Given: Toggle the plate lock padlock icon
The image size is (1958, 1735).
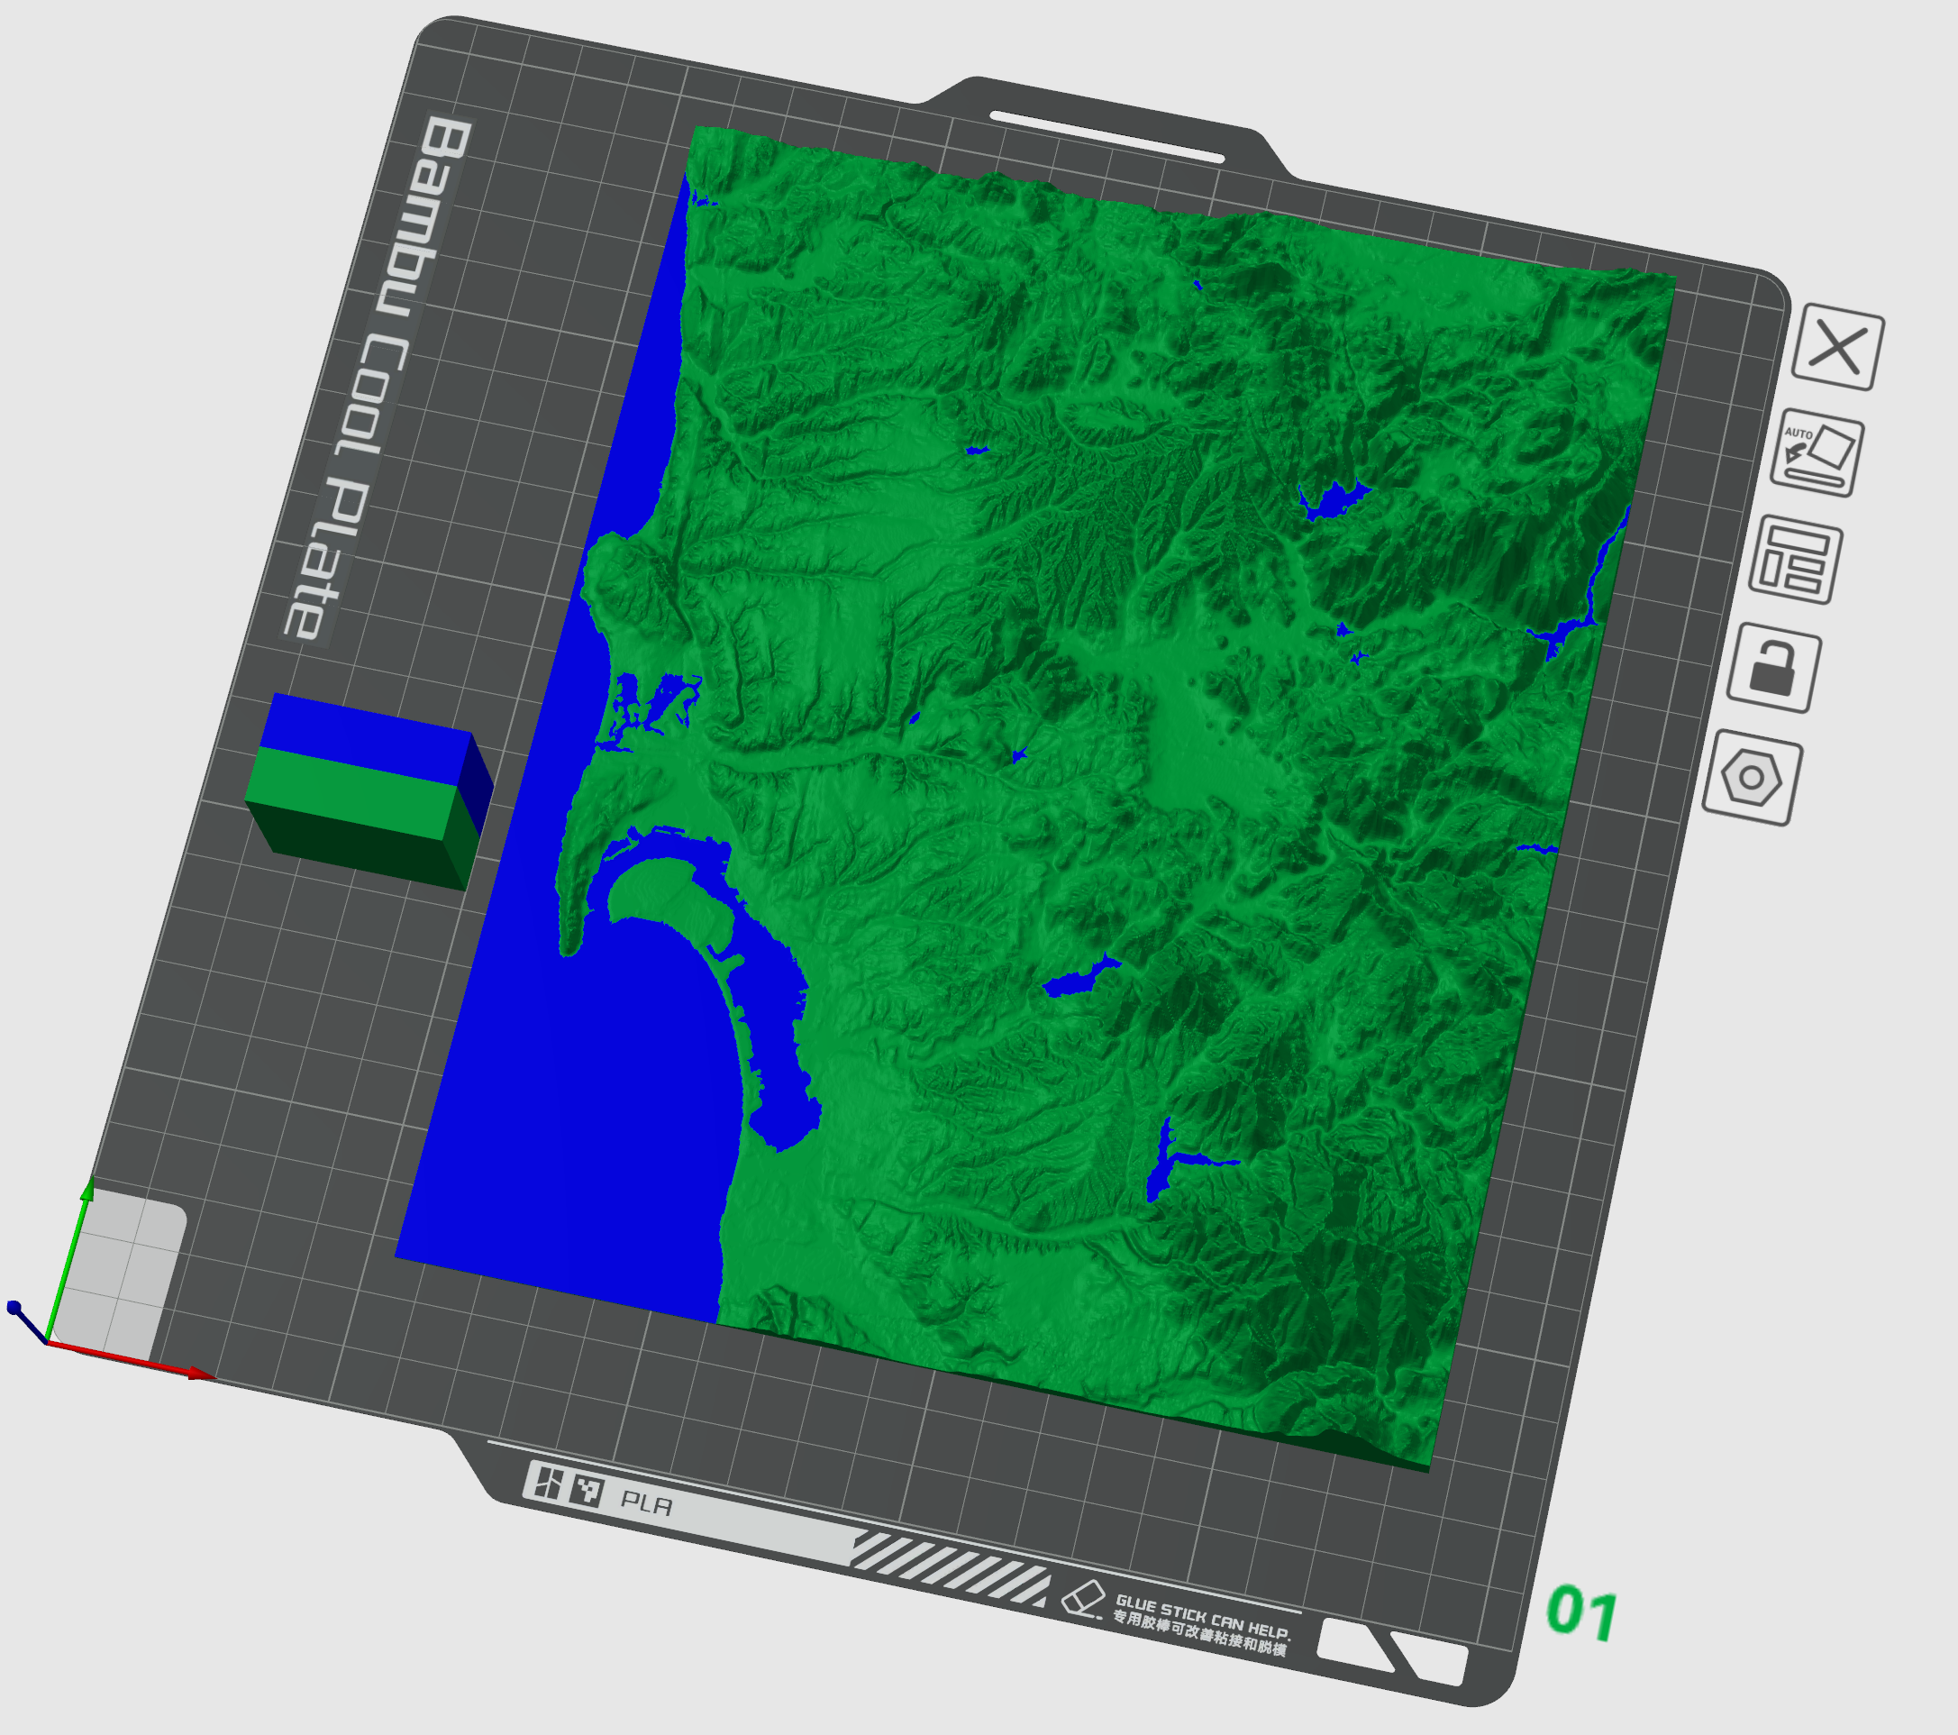Looking at the screenshot, I should point(1773,668).
